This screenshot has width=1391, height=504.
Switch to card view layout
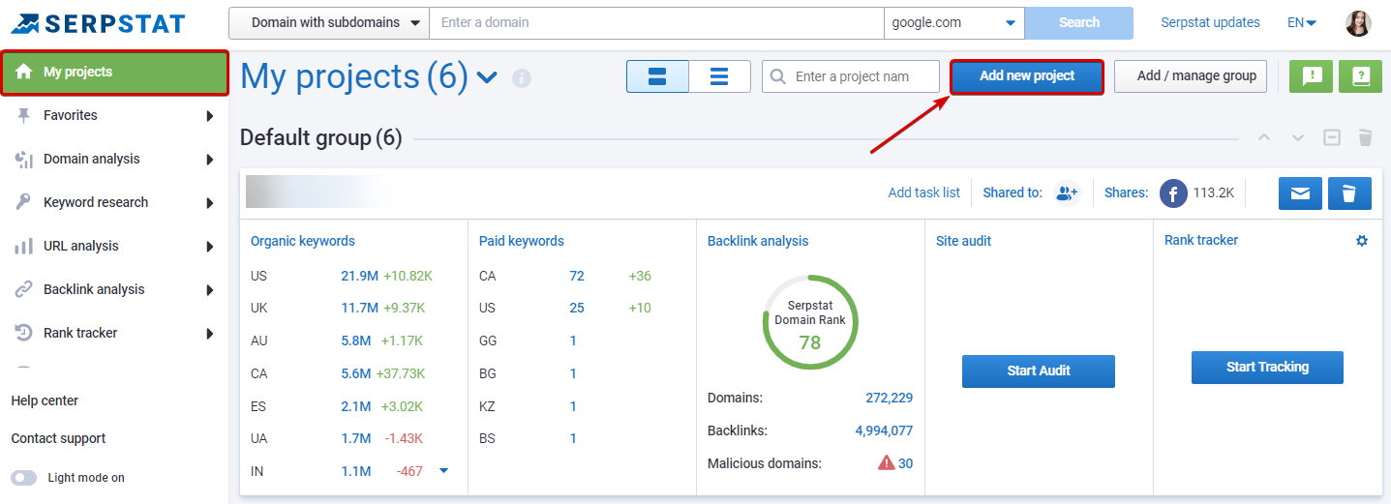click(657, 76)
